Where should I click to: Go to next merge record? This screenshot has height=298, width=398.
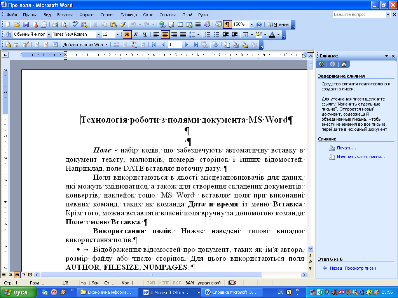pos(187,45)
